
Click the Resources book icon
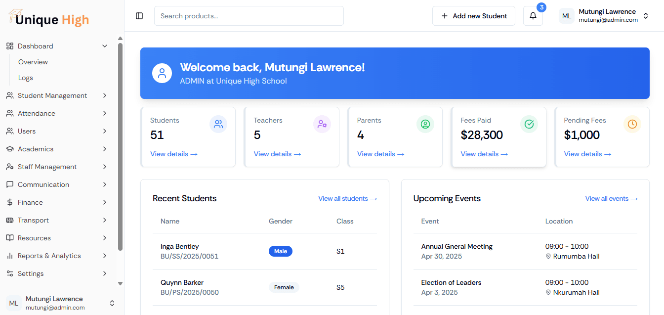pyautogui.click(x=10, y=238)
